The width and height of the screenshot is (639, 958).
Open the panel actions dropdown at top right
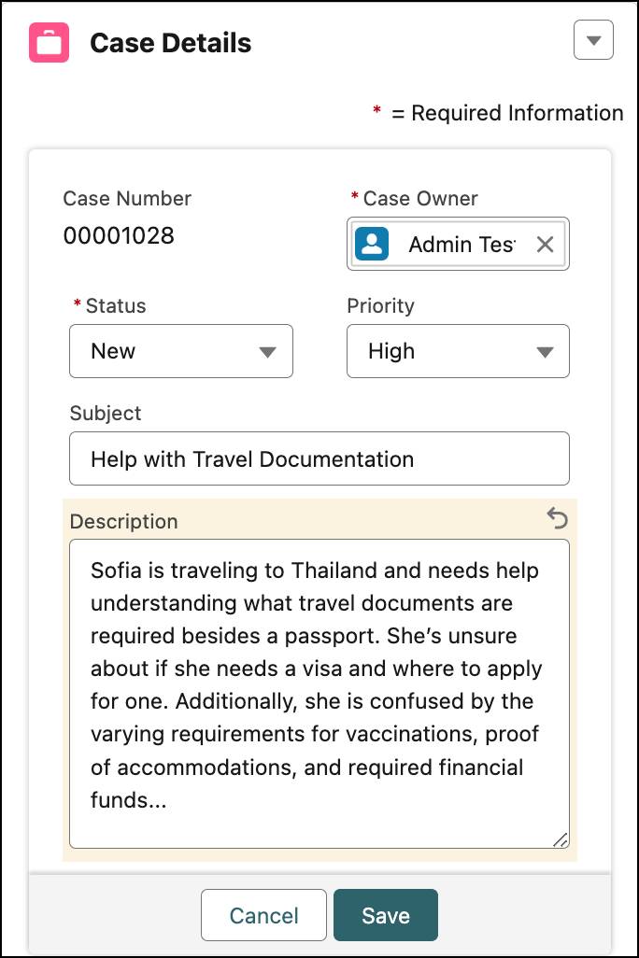pos(593,39)
